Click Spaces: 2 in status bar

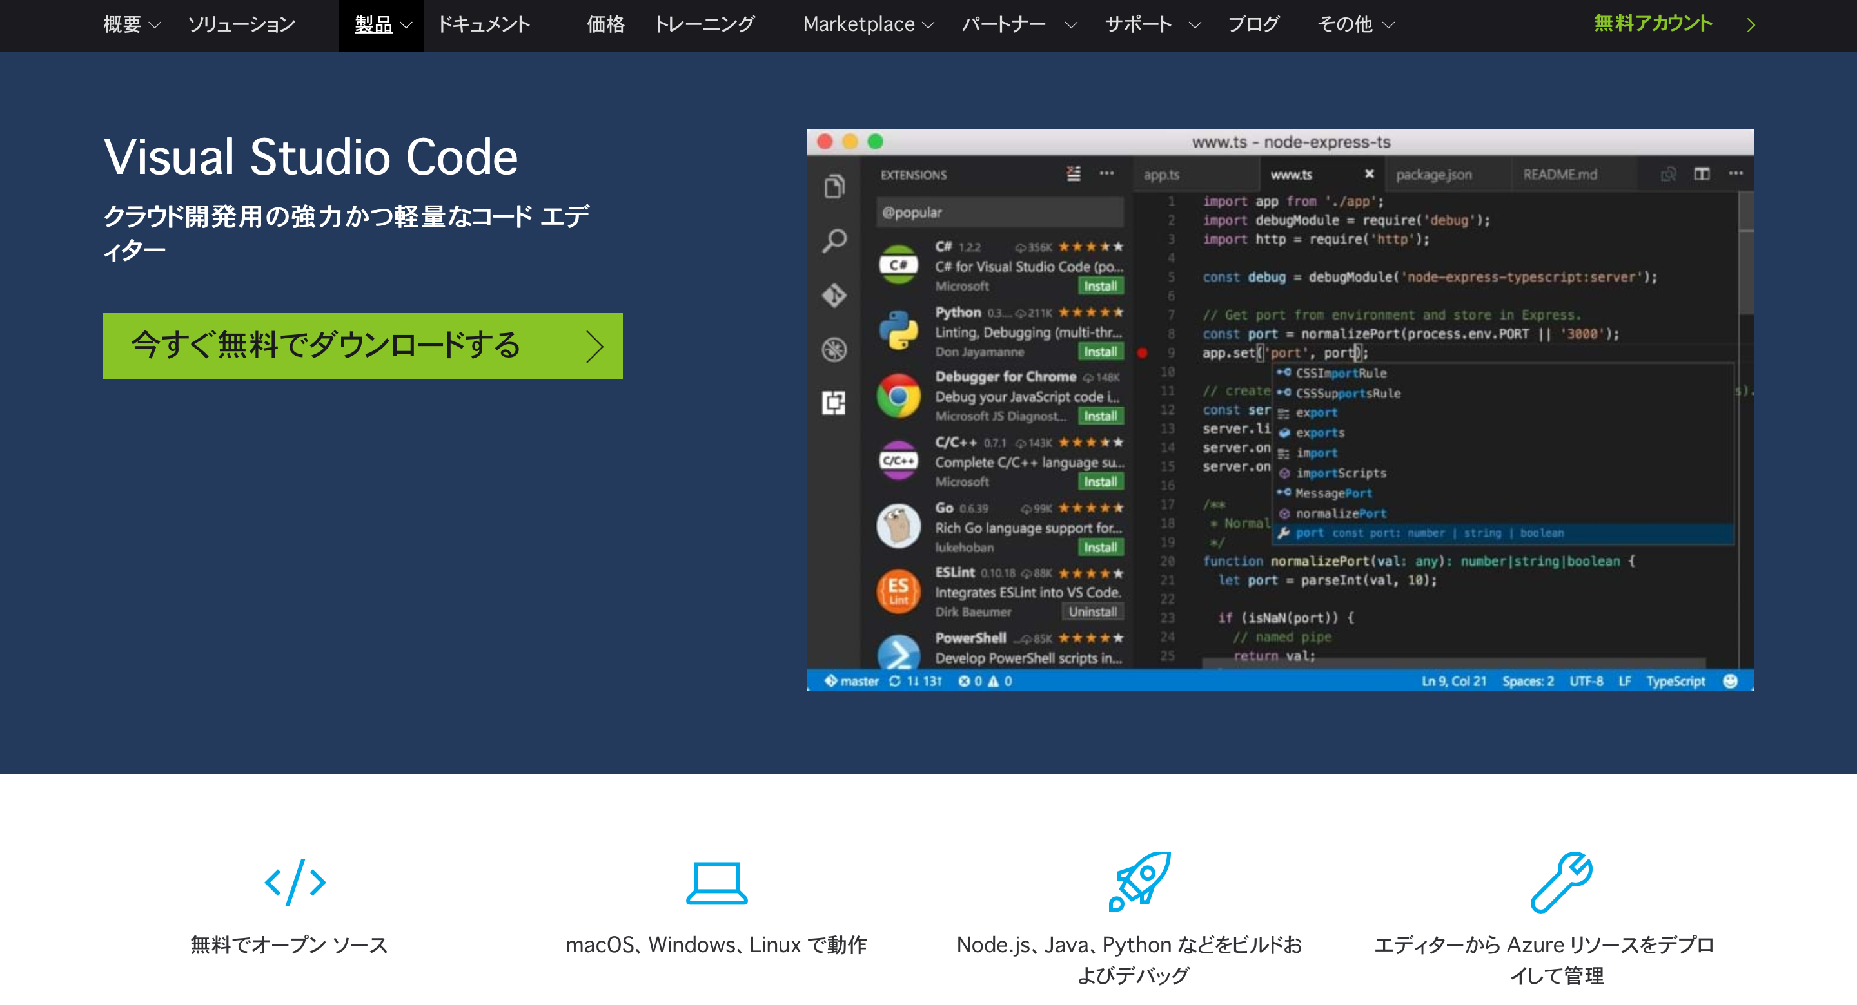(1528, 681)
